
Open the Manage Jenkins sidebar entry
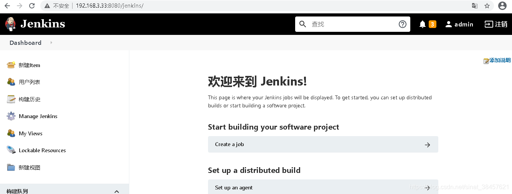point(38,116)
